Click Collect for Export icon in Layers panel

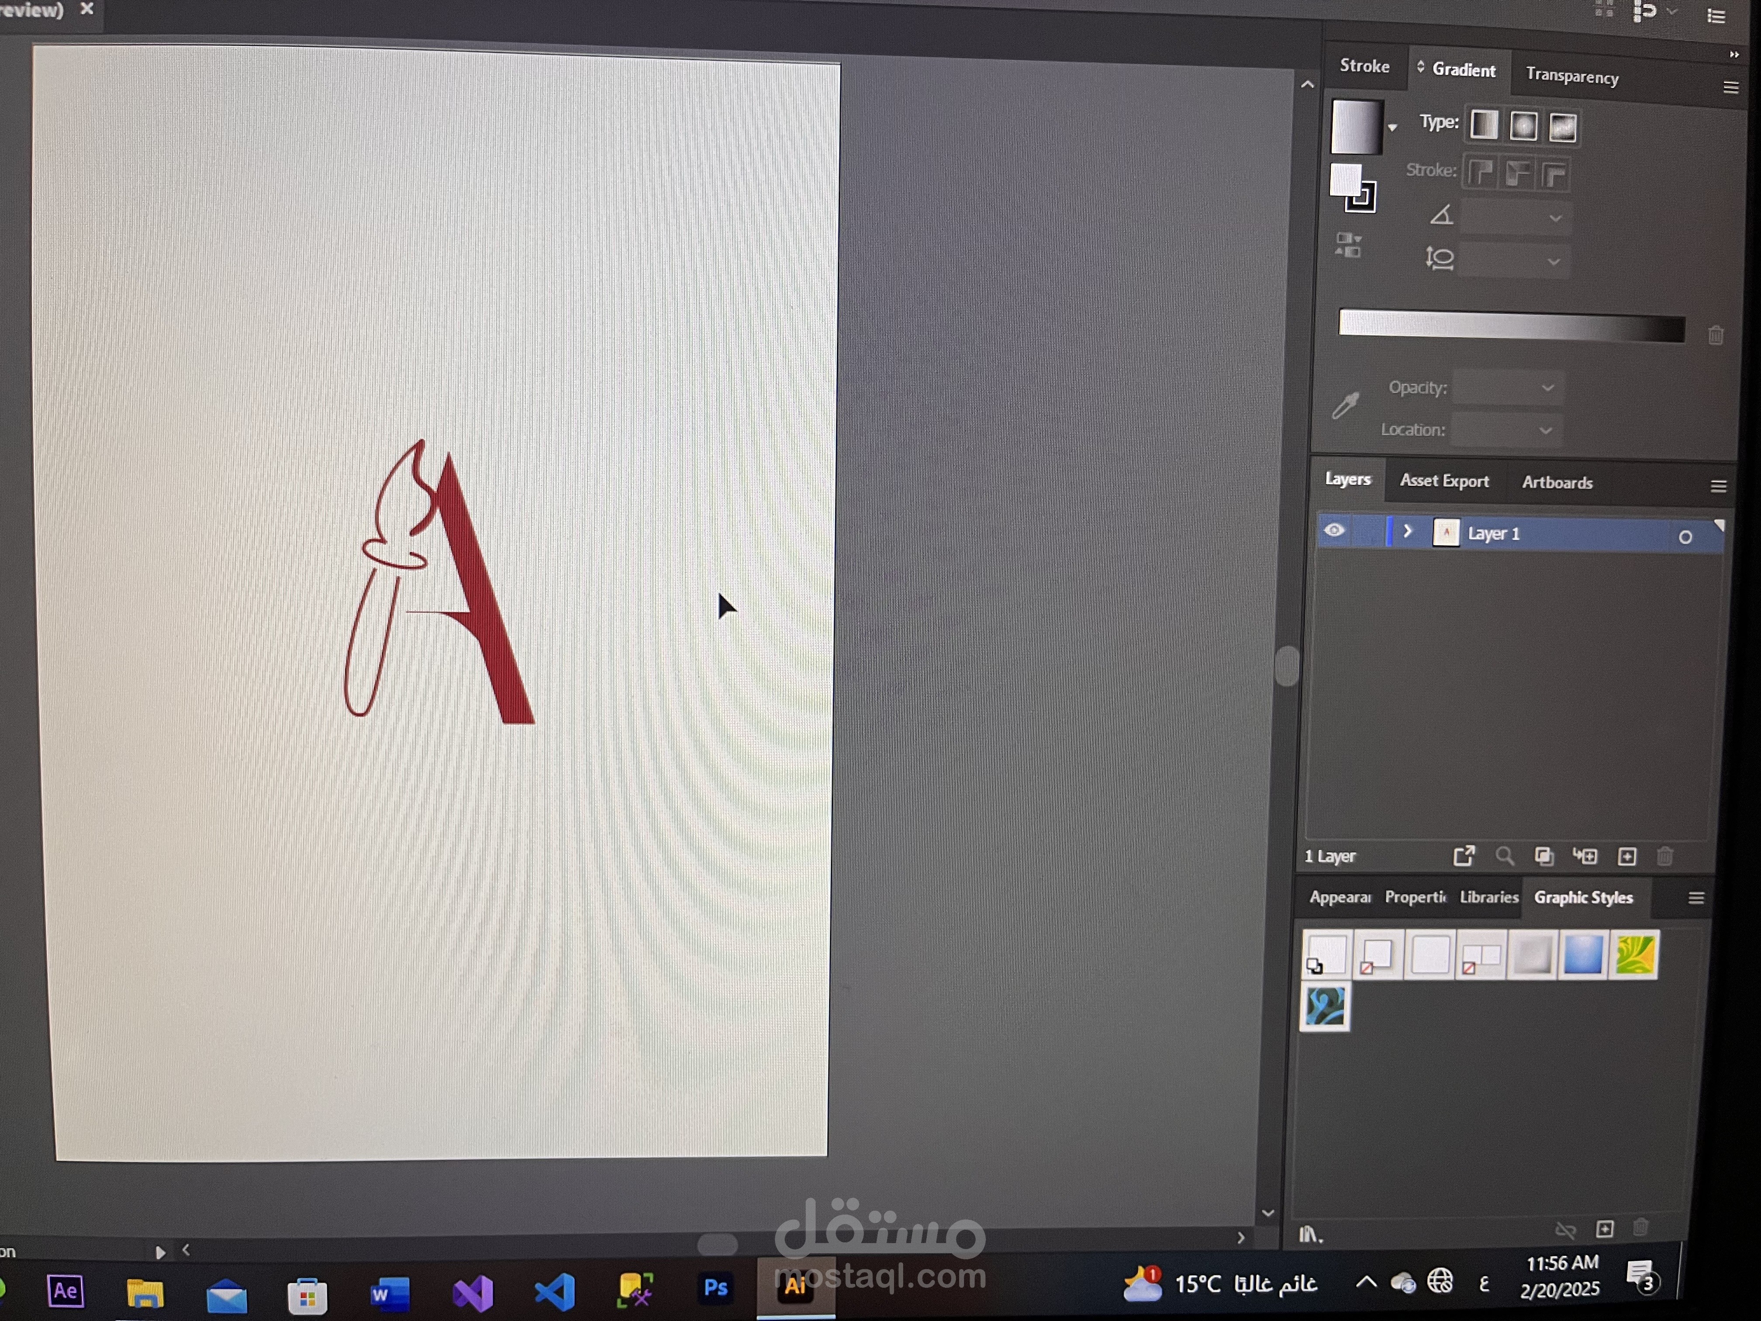click(x=1463, y=856)
